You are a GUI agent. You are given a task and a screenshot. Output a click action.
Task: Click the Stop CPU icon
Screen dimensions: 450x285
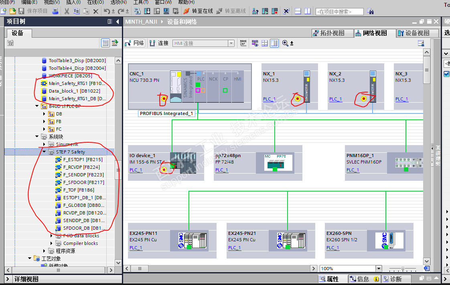coord(275,11)
